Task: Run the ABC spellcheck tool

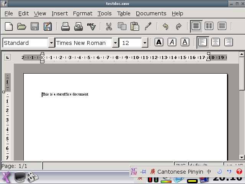Action: [x=91, y=26]
